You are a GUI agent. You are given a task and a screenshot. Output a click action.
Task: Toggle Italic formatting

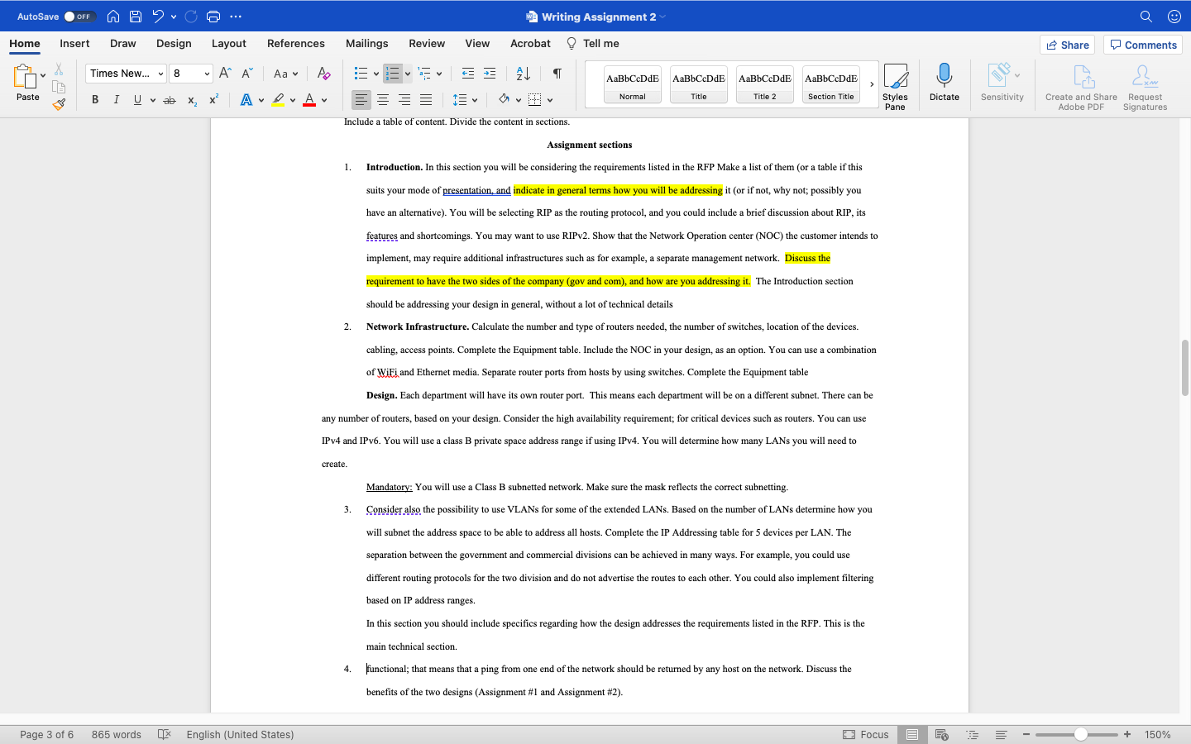pyautogui.click(x=116, y=100)
